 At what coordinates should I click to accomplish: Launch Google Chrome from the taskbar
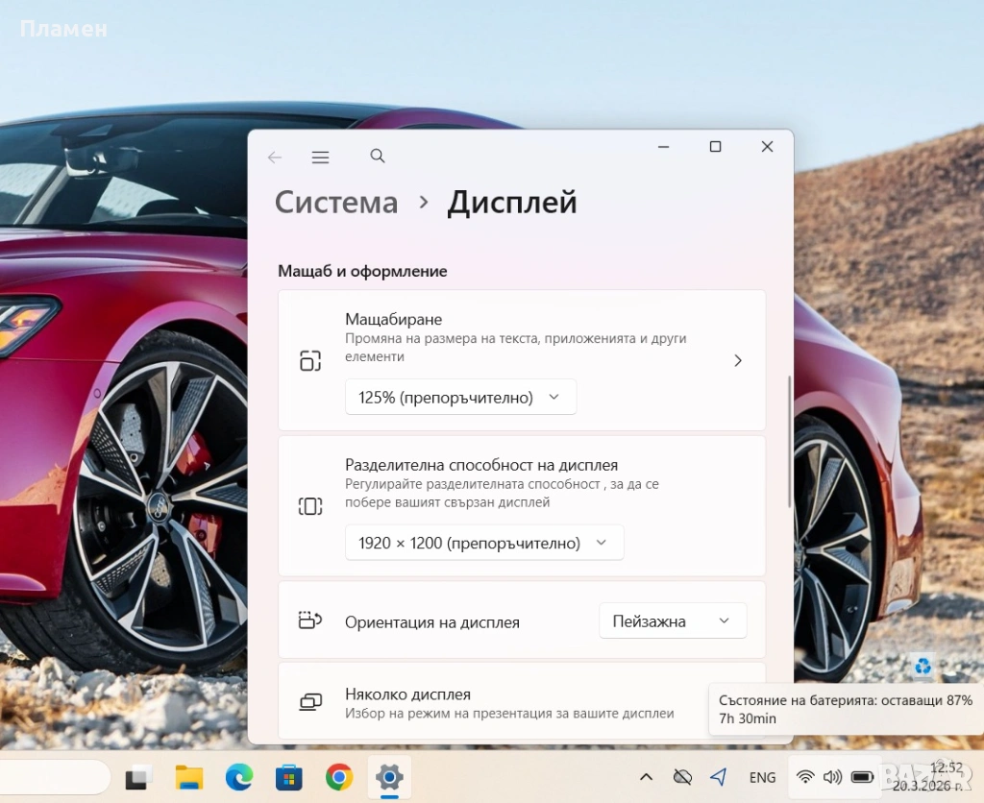pyautogui.click(x=338, y=777)
